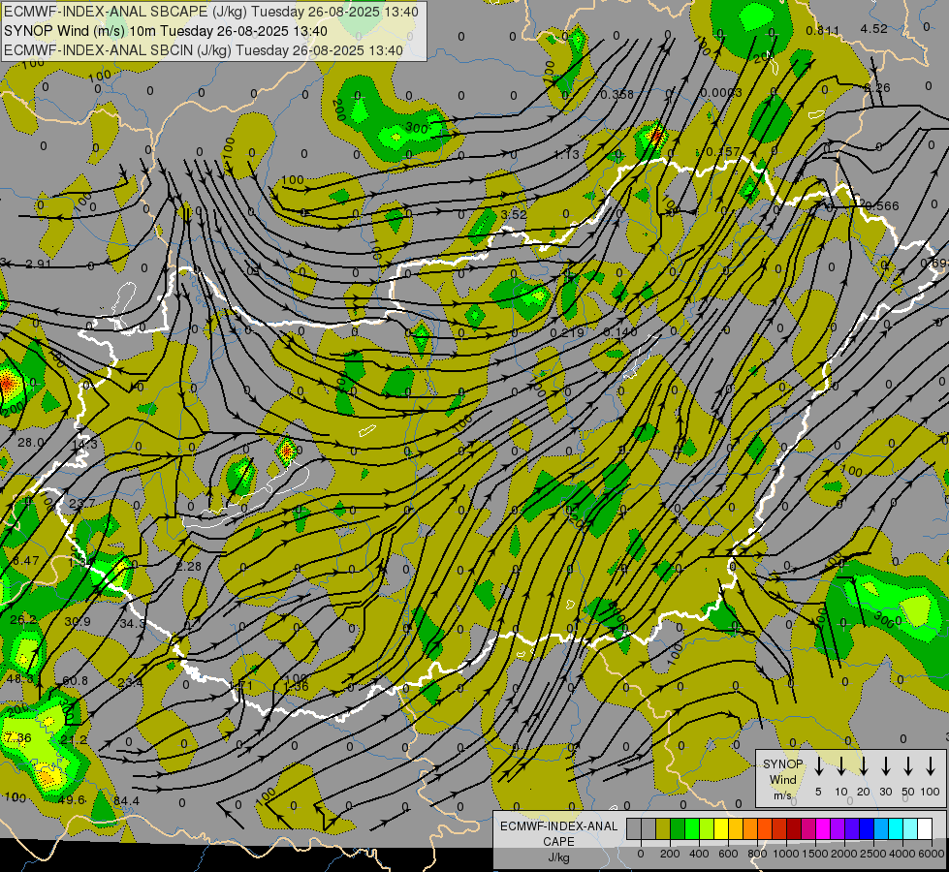Click the 23.4 CIN value on the map
This screenshot has height=872, width=949.
(x=130, y=683)
